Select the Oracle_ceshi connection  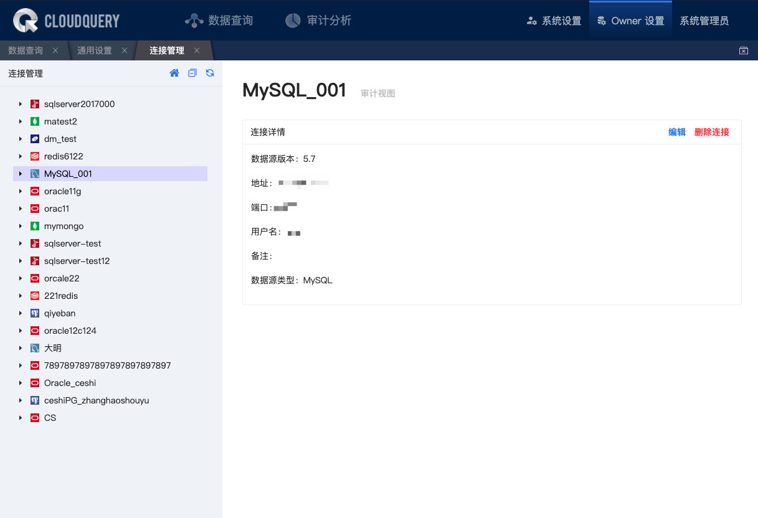pos(70,383)
